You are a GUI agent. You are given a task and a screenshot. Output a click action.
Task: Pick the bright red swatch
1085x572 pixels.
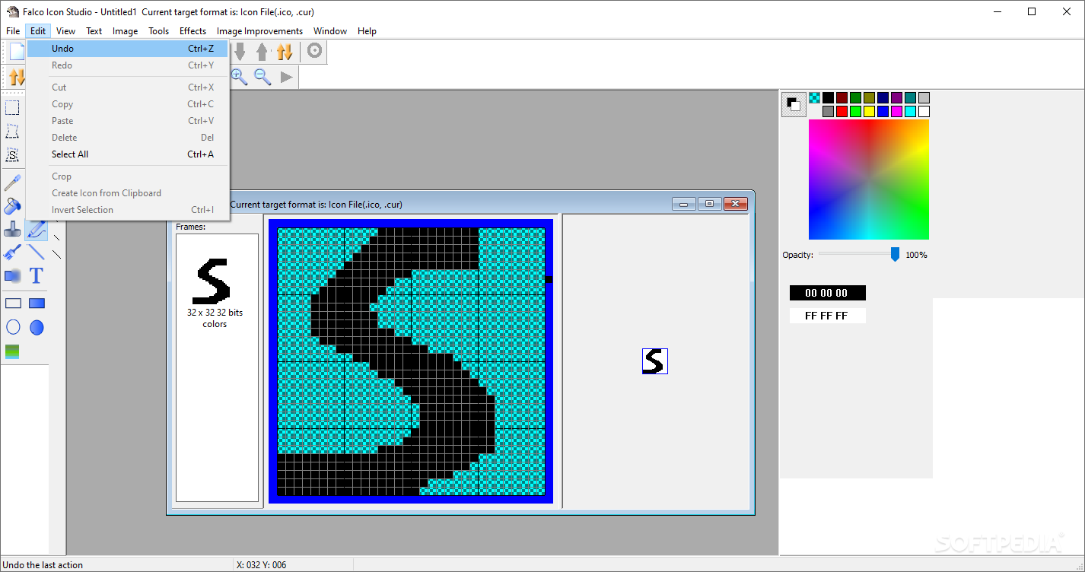coord(842,111)
